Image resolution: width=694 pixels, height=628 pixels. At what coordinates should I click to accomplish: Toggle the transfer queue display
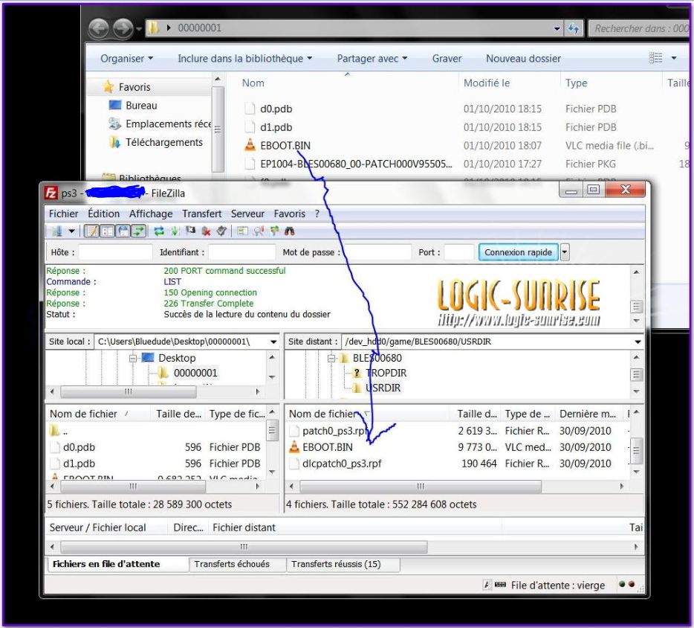137,231
